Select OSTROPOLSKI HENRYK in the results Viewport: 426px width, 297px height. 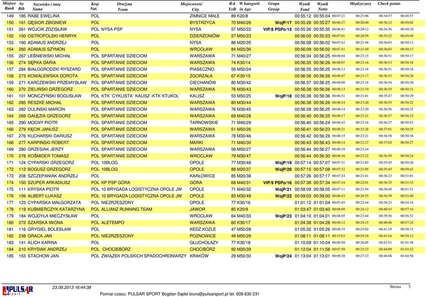coord(52,36)
